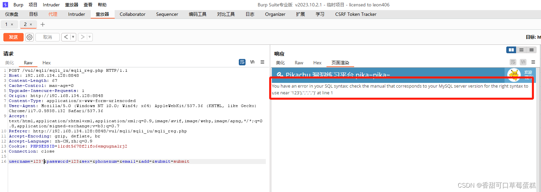Select request 美化 pretty view tab

click(x=9, y=63)
